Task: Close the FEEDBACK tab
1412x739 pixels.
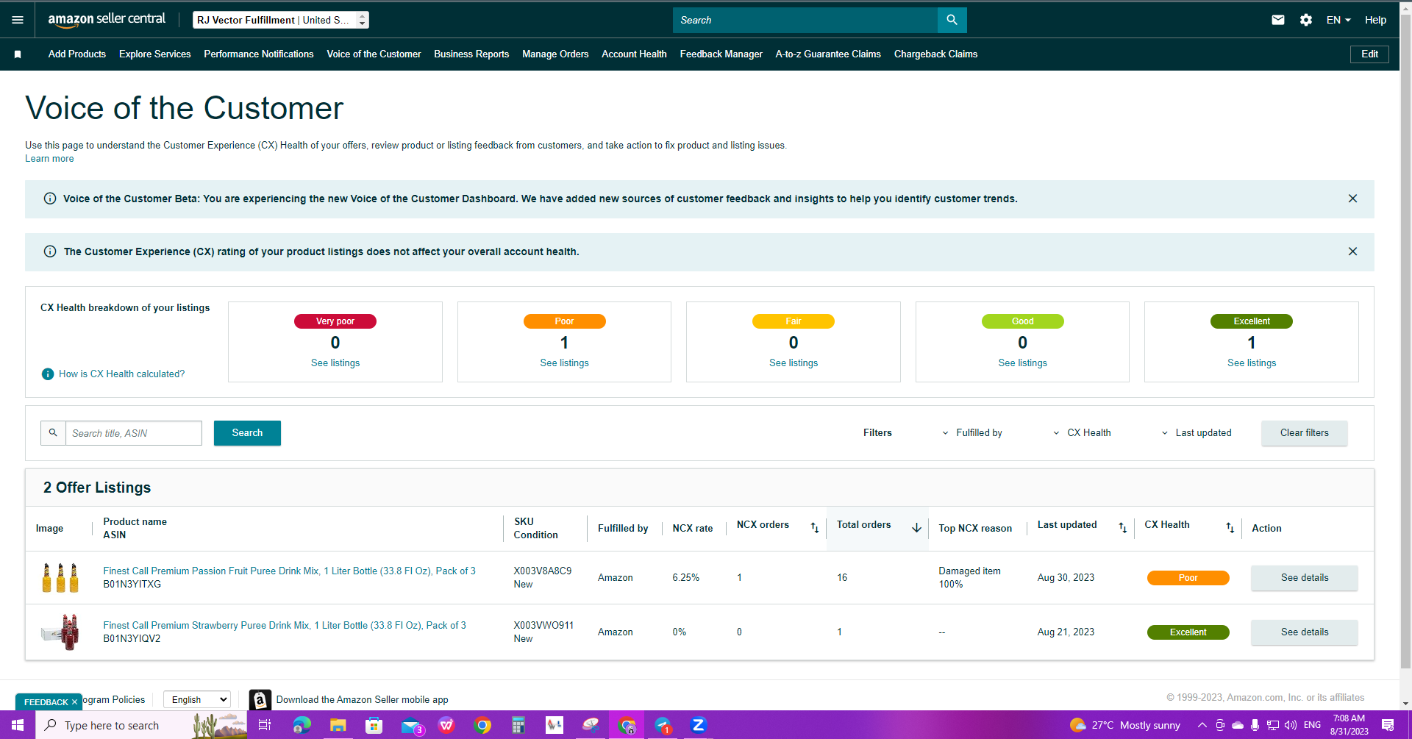Action: point(74,702)
